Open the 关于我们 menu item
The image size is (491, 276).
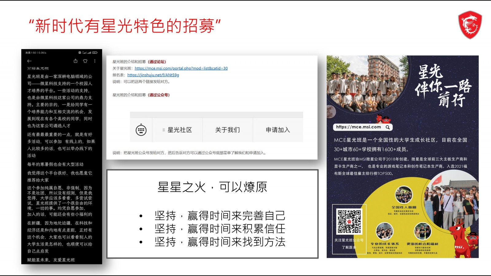227,130
